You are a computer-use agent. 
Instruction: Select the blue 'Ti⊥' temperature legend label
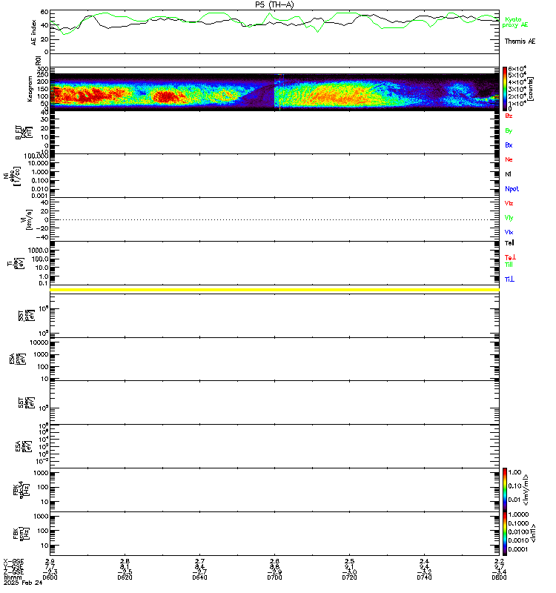pos(509,279)
